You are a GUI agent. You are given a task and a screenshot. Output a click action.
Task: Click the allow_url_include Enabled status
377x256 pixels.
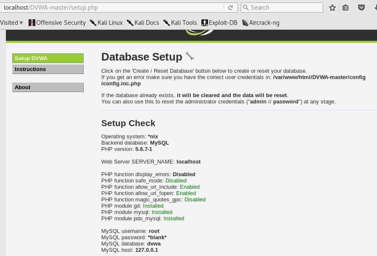point(190,187)
